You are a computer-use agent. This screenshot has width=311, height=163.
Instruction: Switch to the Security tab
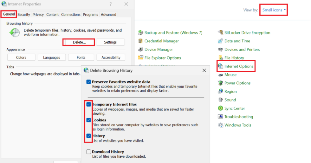(x=23, y=15)
